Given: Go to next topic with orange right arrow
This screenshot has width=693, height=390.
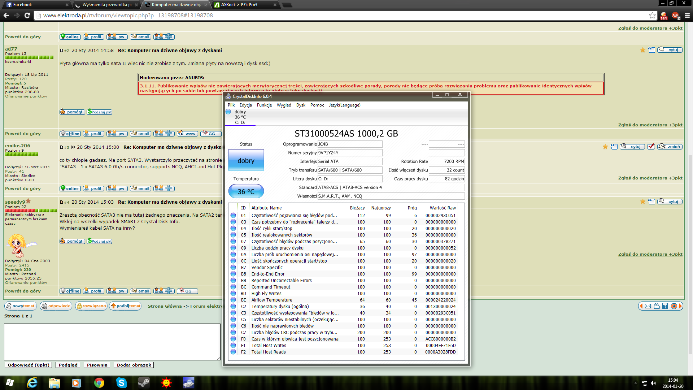Looking at the screenshot, I should 680,306.
